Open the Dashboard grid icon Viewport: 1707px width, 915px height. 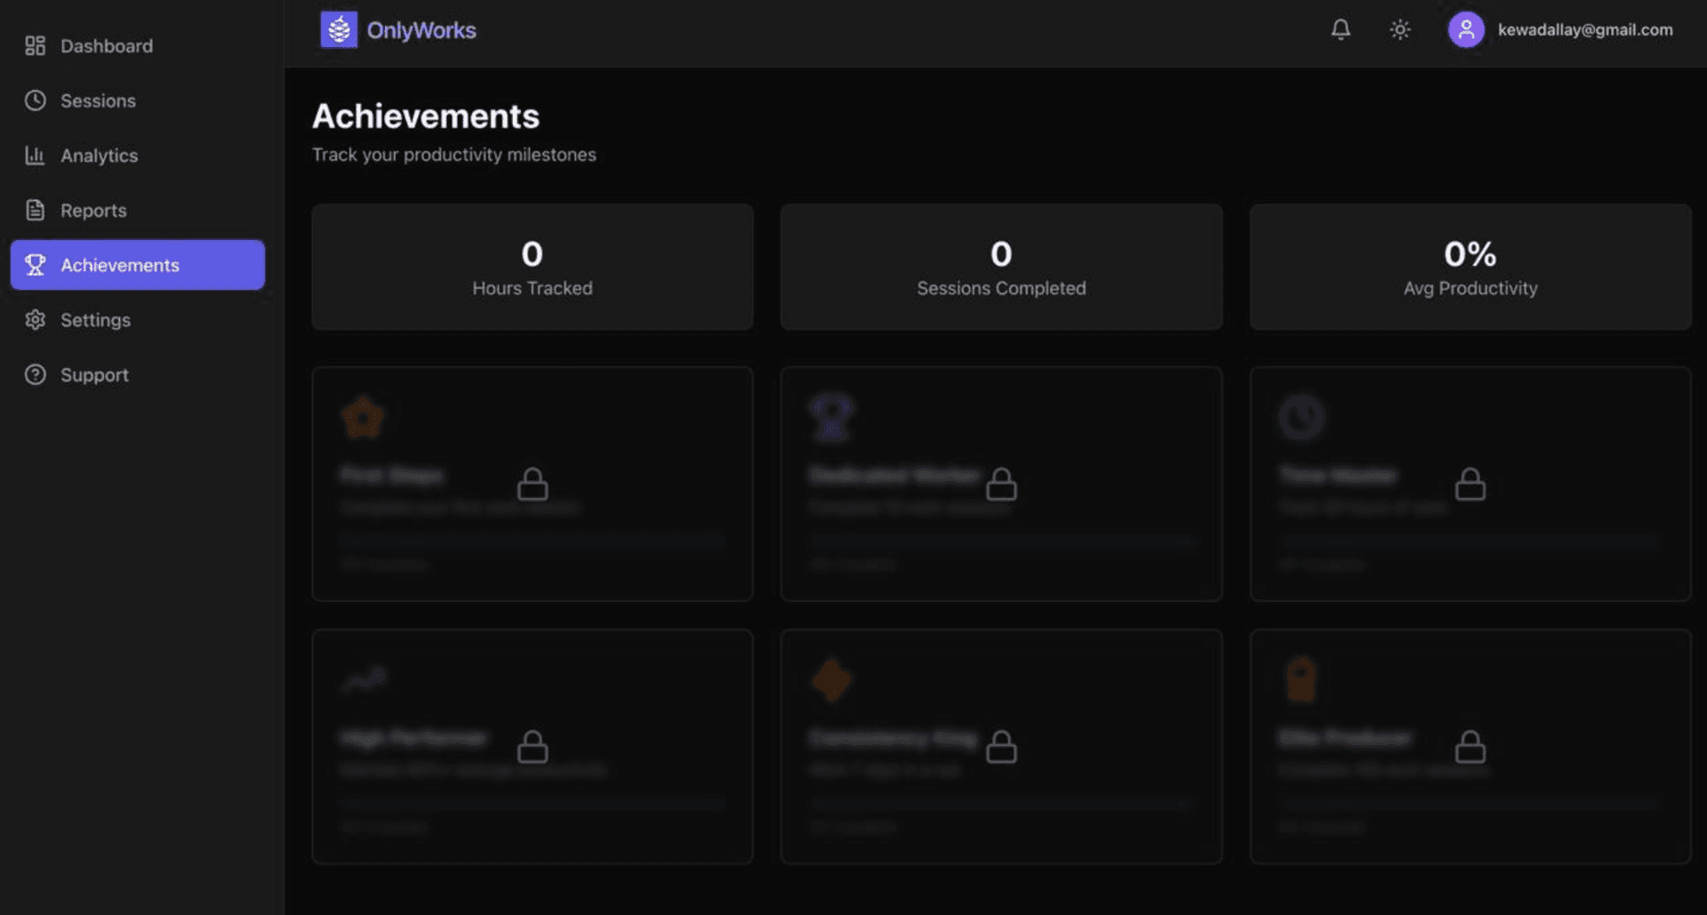click(35, 45)
